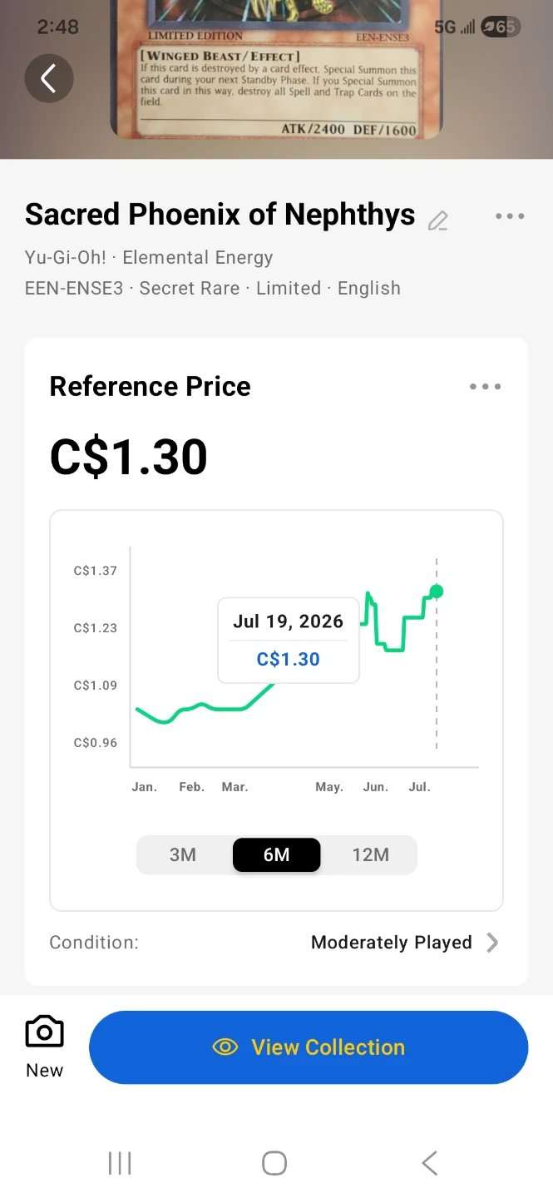The width and height of the screenshot is (553, 1198).
Task: Open card options three-dot menu
Action: tap(510, 216)
